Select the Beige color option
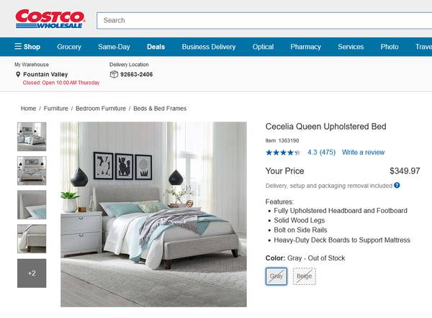 (304, 276)
